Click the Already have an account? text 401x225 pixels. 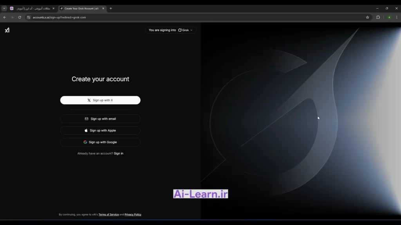pos(95,154)
